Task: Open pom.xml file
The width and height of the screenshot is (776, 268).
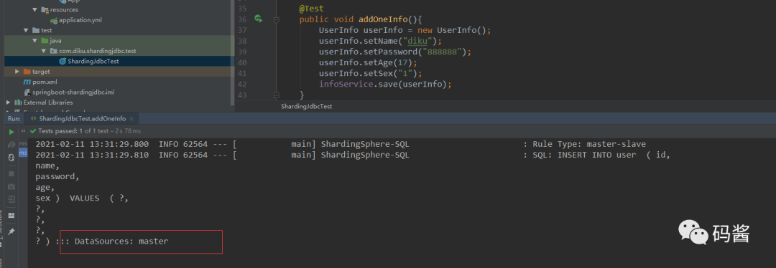Action: pyautogui.click(x=40, y=82)
